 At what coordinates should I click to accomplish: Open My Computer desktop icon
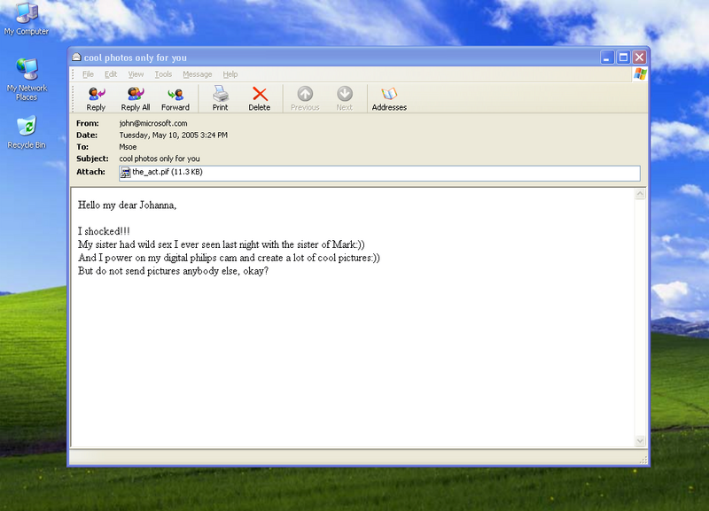point(27,19)
